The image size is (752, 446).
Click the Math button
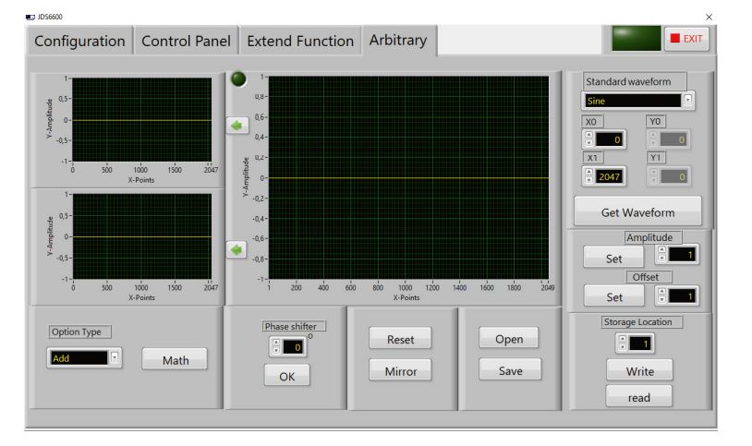coord(175,360)
